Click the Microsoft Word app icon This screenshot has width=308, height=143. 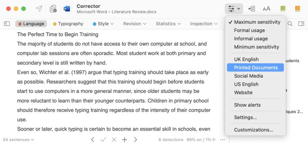(x=67, y=9)
